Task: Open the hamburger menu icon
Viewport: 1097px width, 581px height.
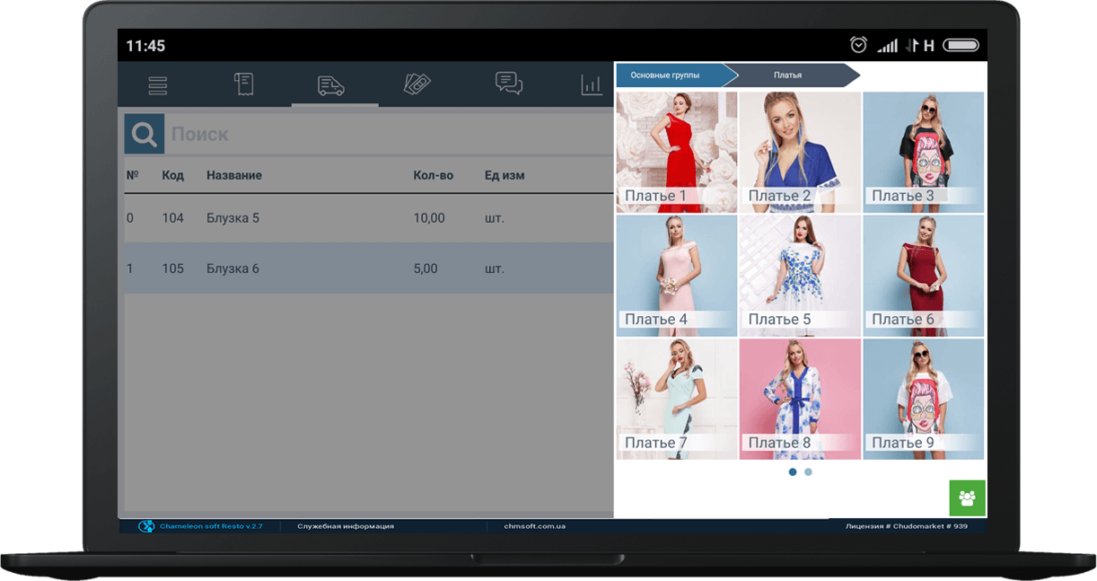Action: coord(158,85)
